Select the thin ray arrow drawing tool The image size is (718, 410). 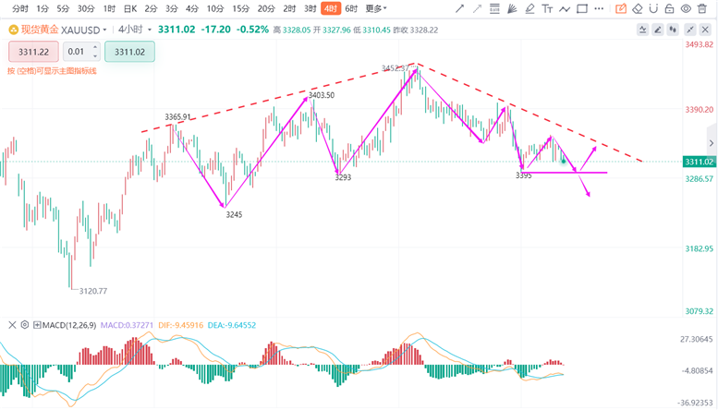click(477, 8)
